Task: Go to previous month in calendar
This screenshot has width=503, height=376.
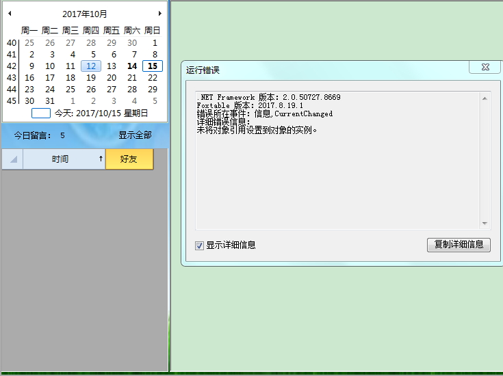Action: point(10,14)
